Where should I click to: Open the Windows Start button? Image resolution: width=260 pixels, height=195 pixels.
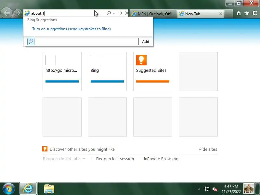click(9, 189)
